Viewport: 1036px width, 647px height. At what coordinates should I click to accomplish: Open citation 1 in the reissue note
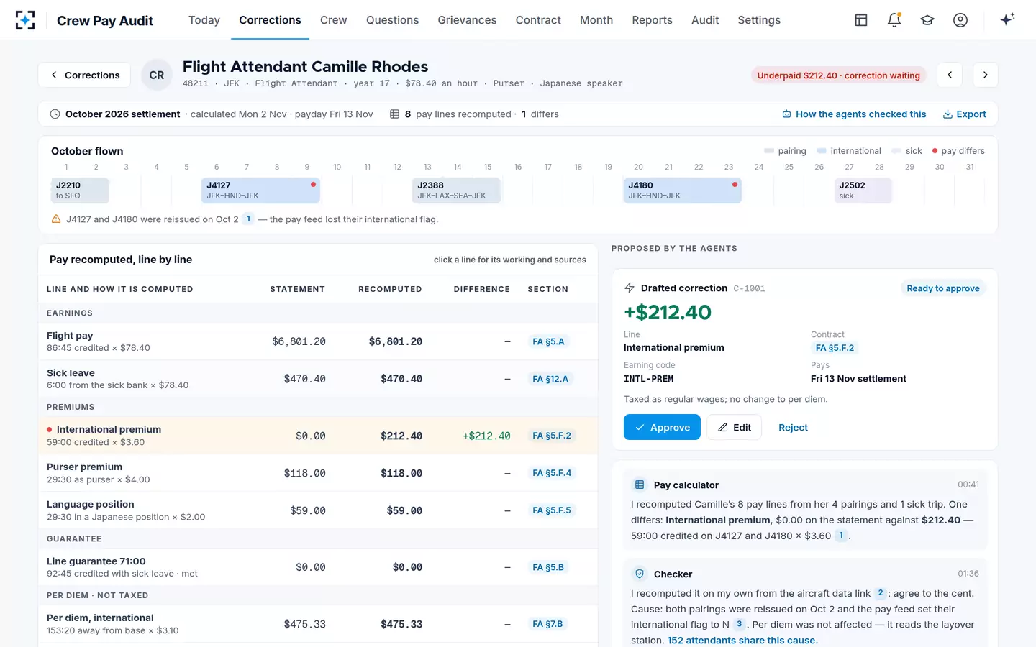point(248,219)
